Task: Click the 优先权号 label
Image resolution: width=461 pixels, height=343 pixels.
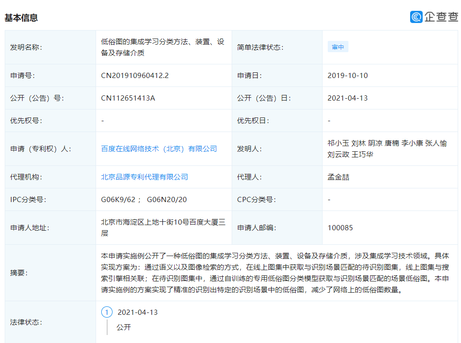Action: (x=26, y=121)
